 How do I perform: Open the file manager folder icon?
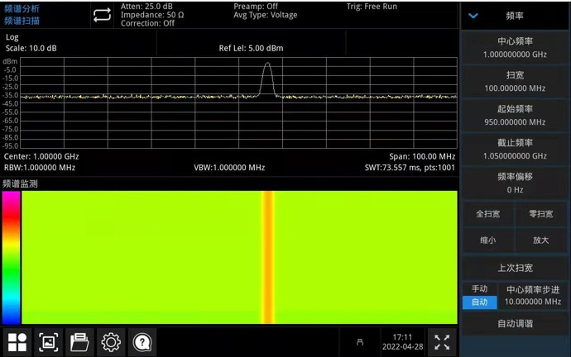point(79,341)
